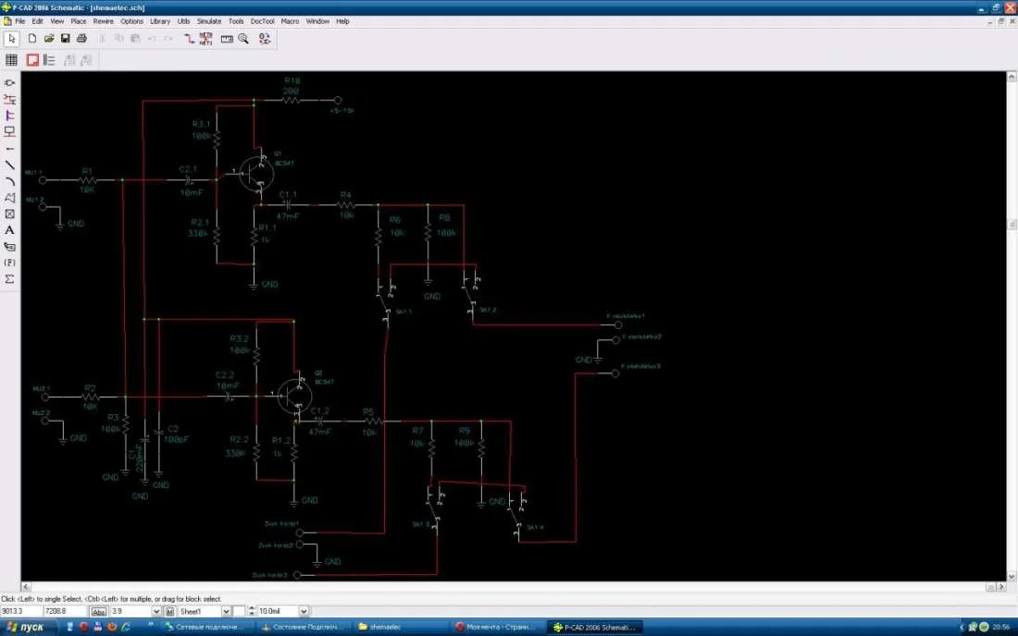Click the Save file icon

[66, 39]
